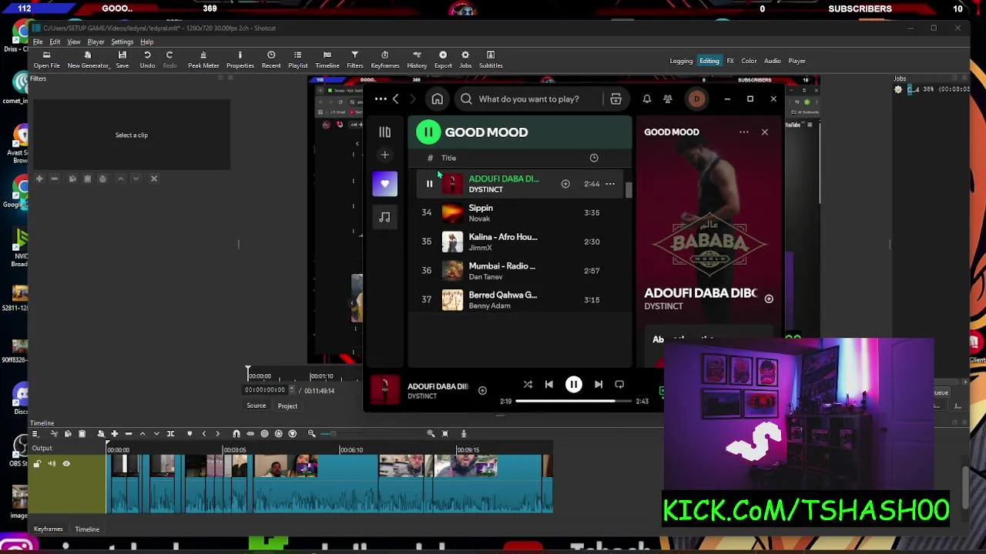986x554 pixels.
Task: Split at playhead in timeline
Action: coord(170,434)
